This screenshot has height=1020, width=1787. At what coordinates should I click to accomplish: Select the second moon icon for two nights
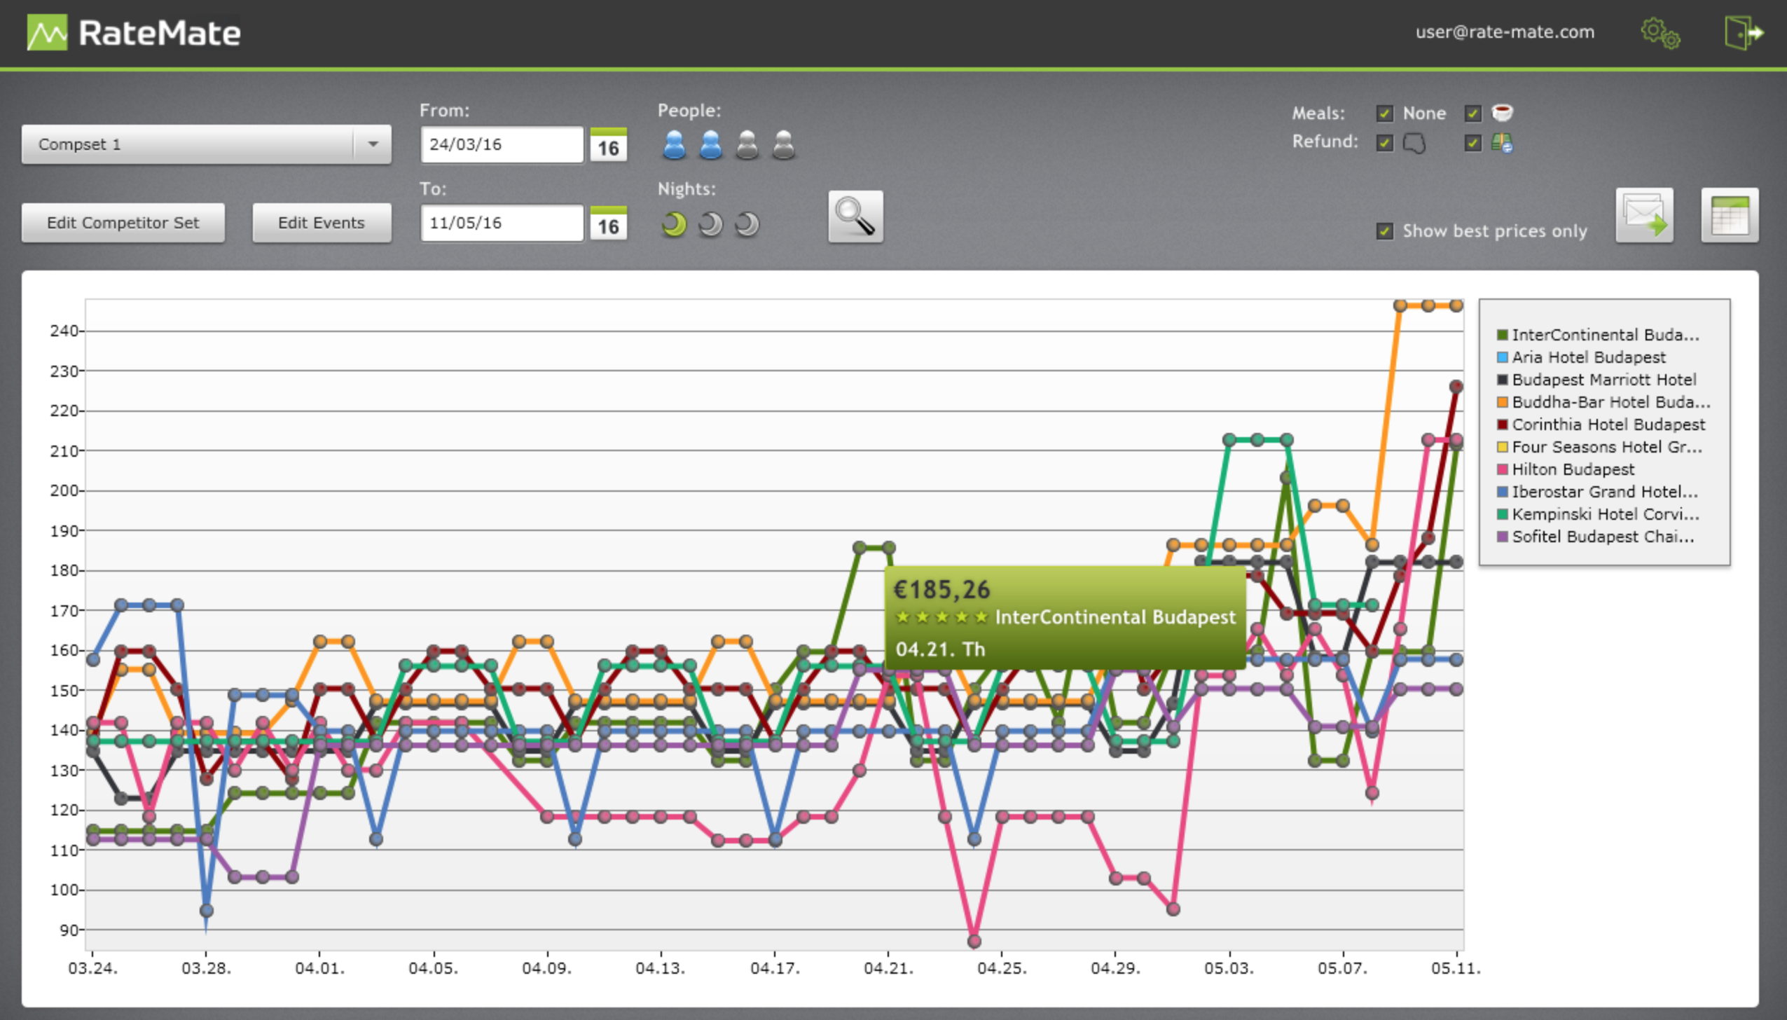[x=710, y=223]
